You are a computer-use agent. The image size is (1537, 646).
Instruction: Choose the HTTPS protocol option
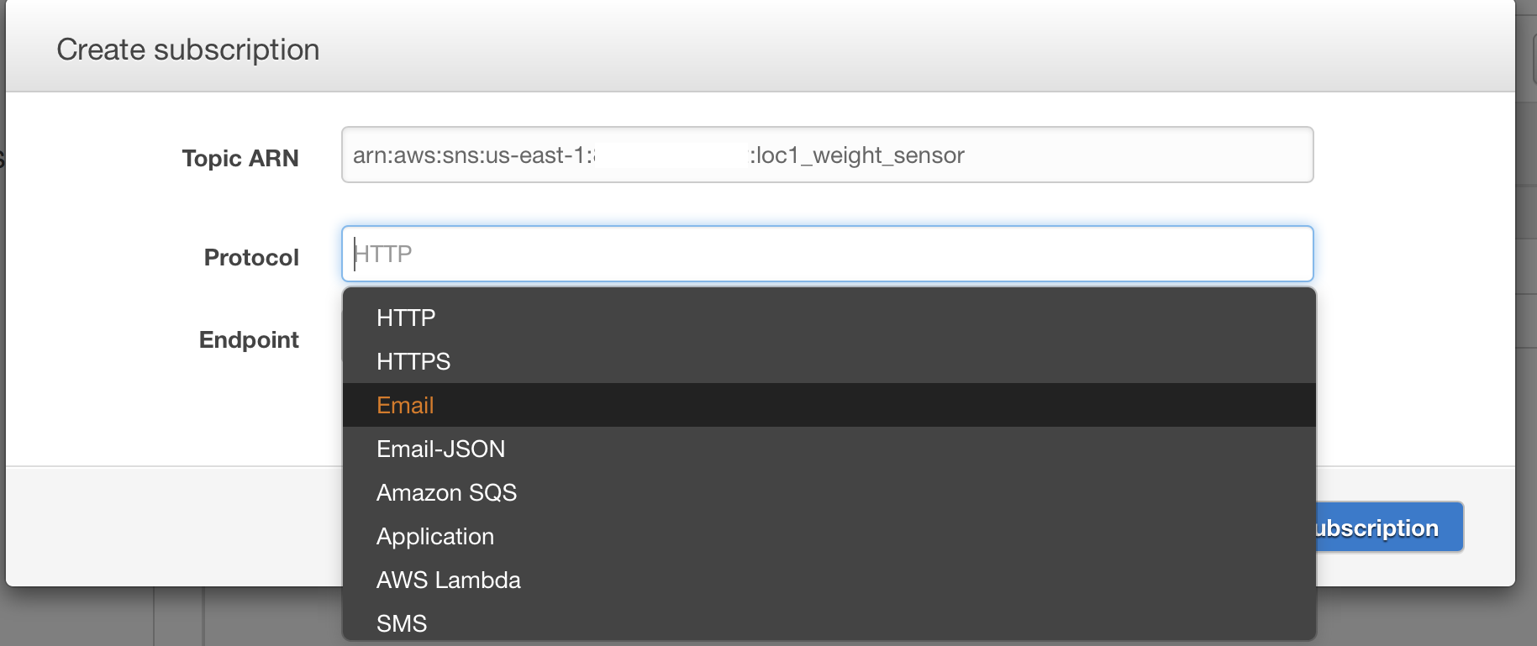coord(413,362)
